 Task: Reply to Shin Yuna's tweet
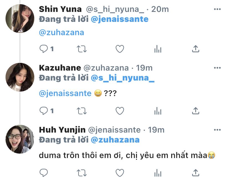coord(44,49)
